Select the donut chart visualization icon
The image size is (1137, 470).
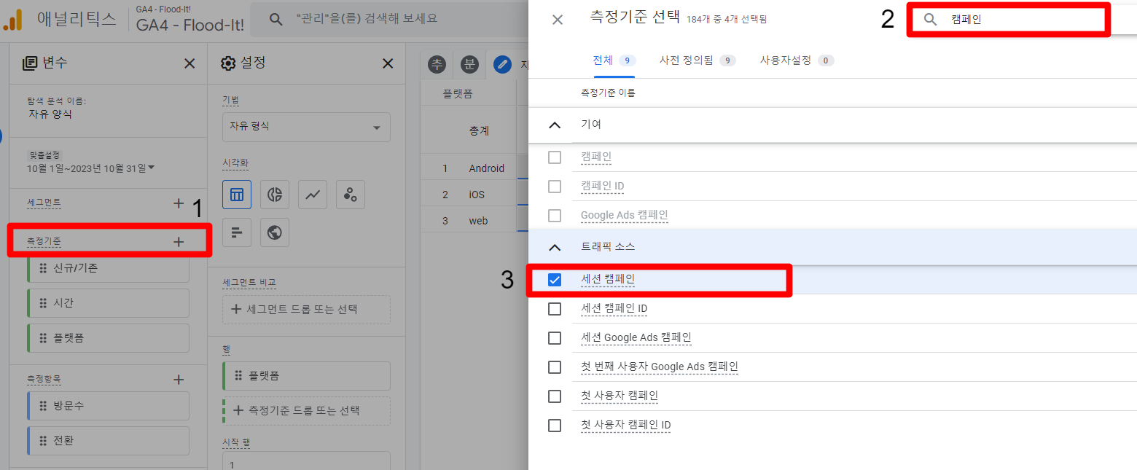point(275,195)
